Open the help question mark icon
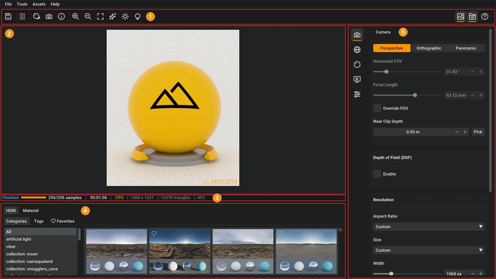 (485, 16)
